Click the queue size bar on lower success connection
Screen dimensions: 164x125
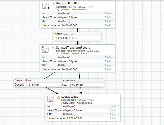tap(92, 87)
